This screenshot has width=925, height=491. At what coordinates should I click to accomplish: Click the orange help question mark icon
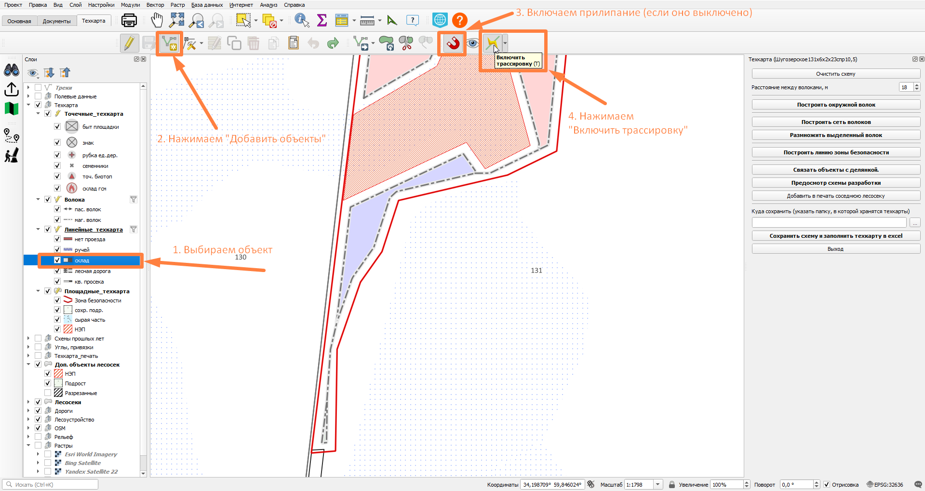pyautogui.click(x=460, y=20)
